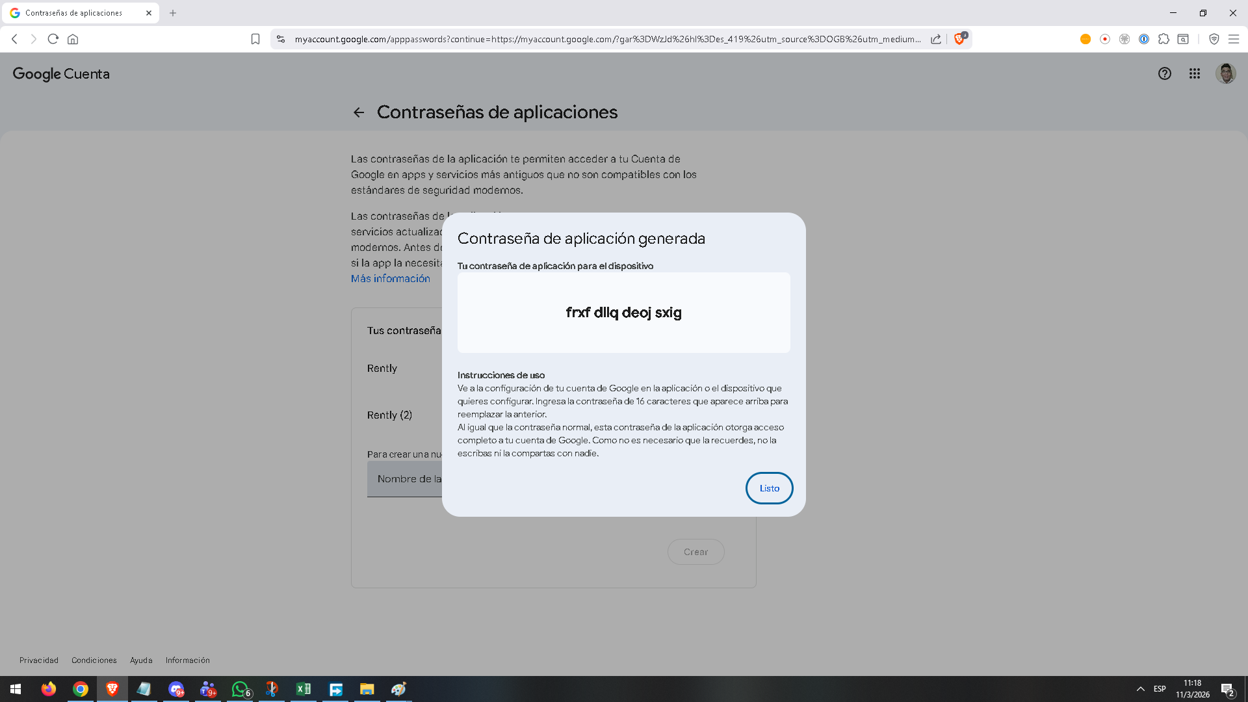Open the Más información link
Image resolution: width=1248 pixels, height=702 pixels.
pos(390,278)
